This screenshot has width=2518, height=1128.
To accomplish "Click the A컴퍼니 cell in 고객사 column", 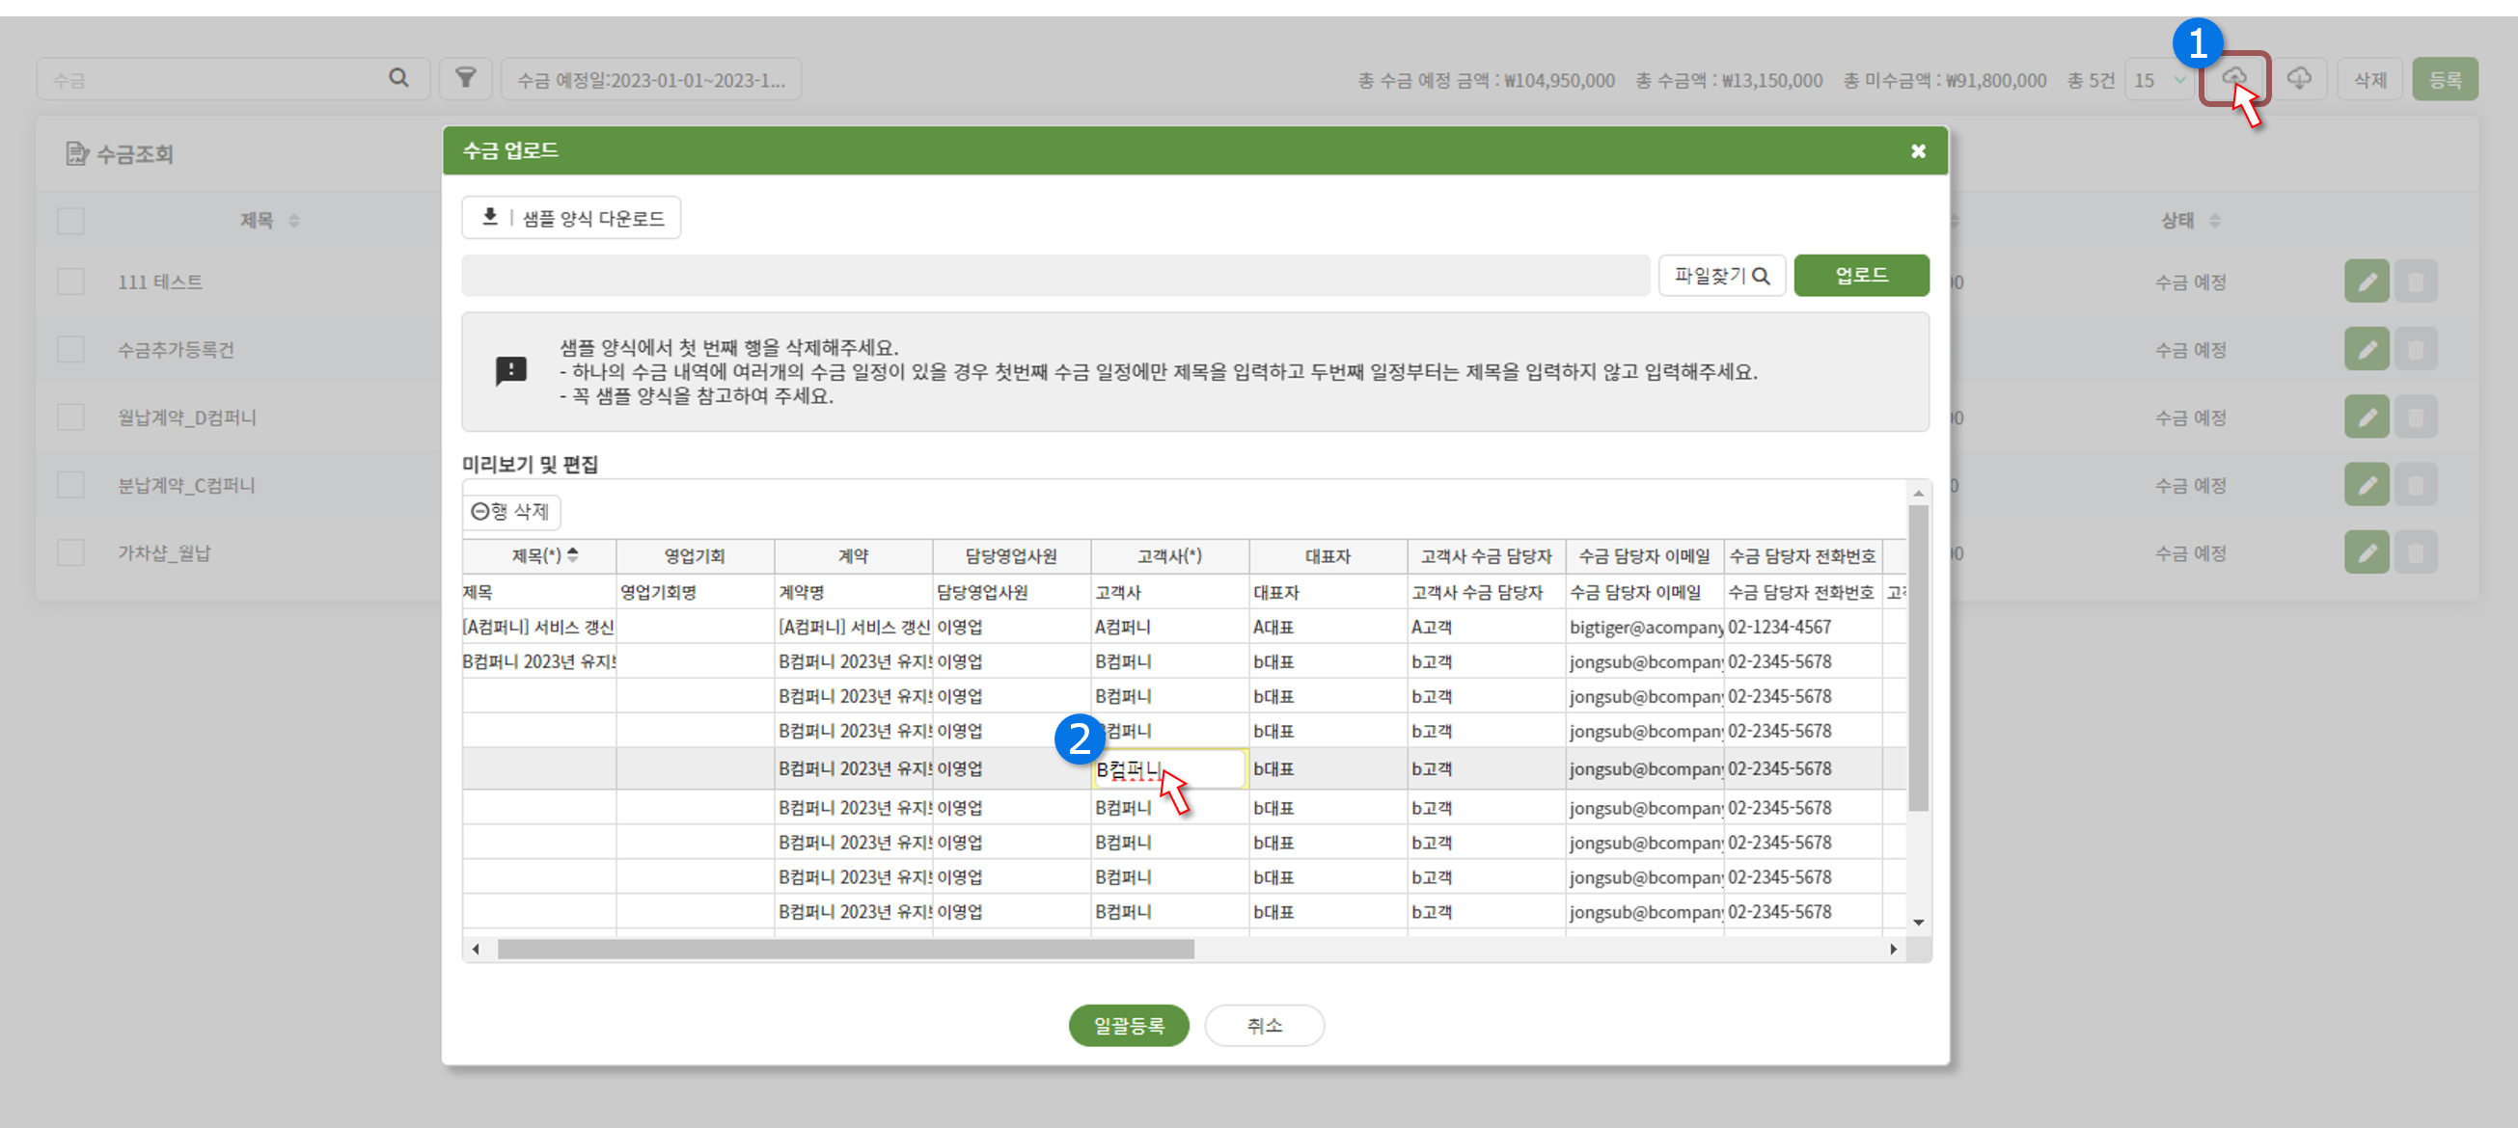I will 1170,627.
